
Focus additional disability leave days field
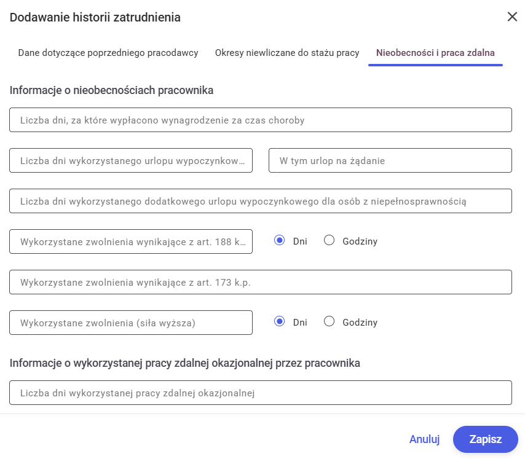261,201
